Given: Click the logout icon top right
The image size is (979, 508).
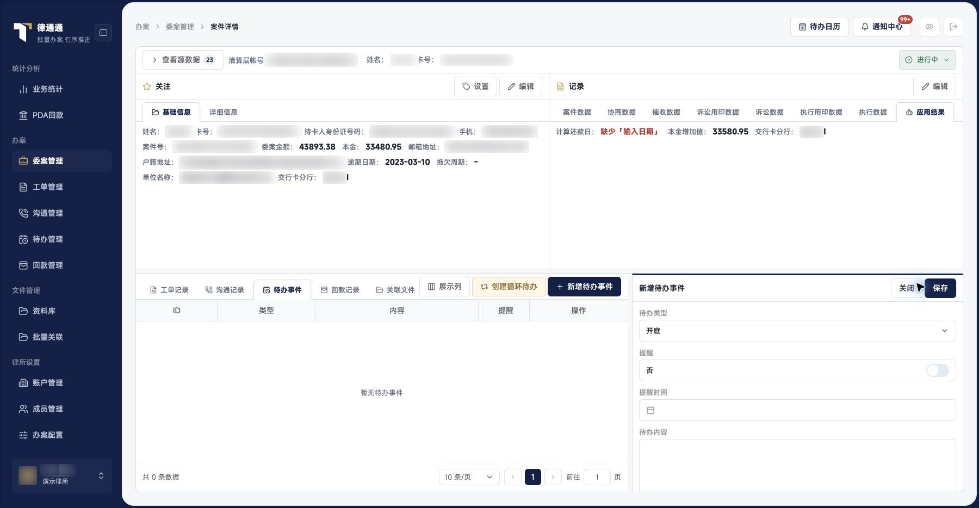Looking at the screenshot, I should (x=953, y=27).
